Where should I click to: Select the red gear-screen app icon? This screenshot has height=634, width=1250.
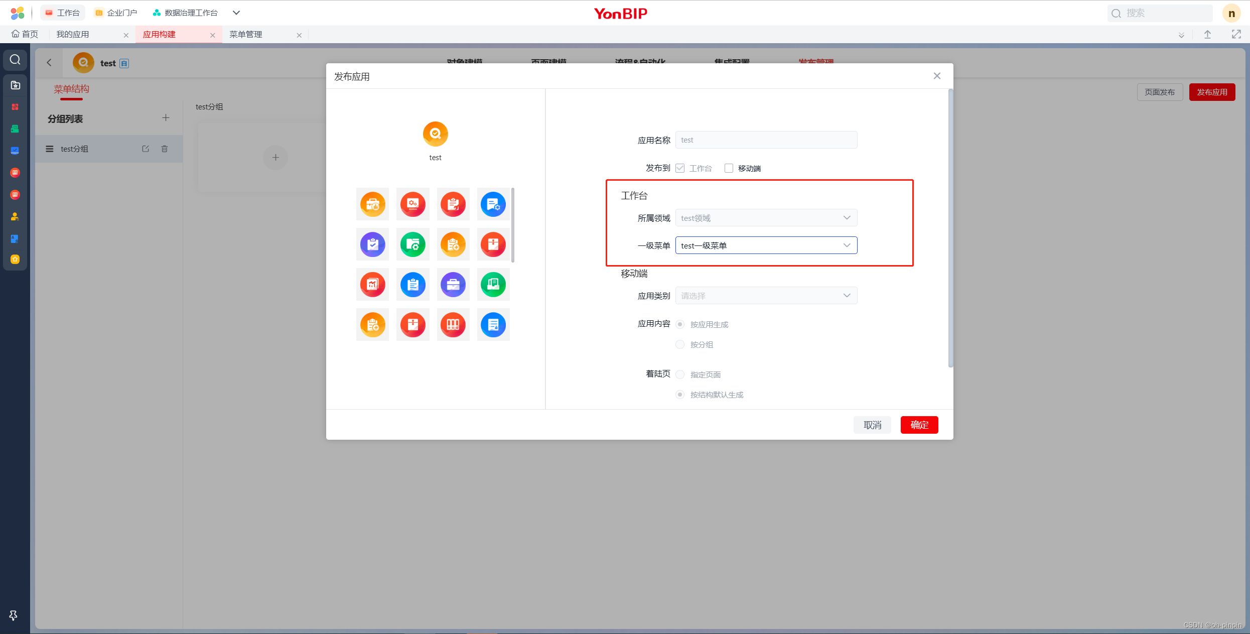coord(412,204)
